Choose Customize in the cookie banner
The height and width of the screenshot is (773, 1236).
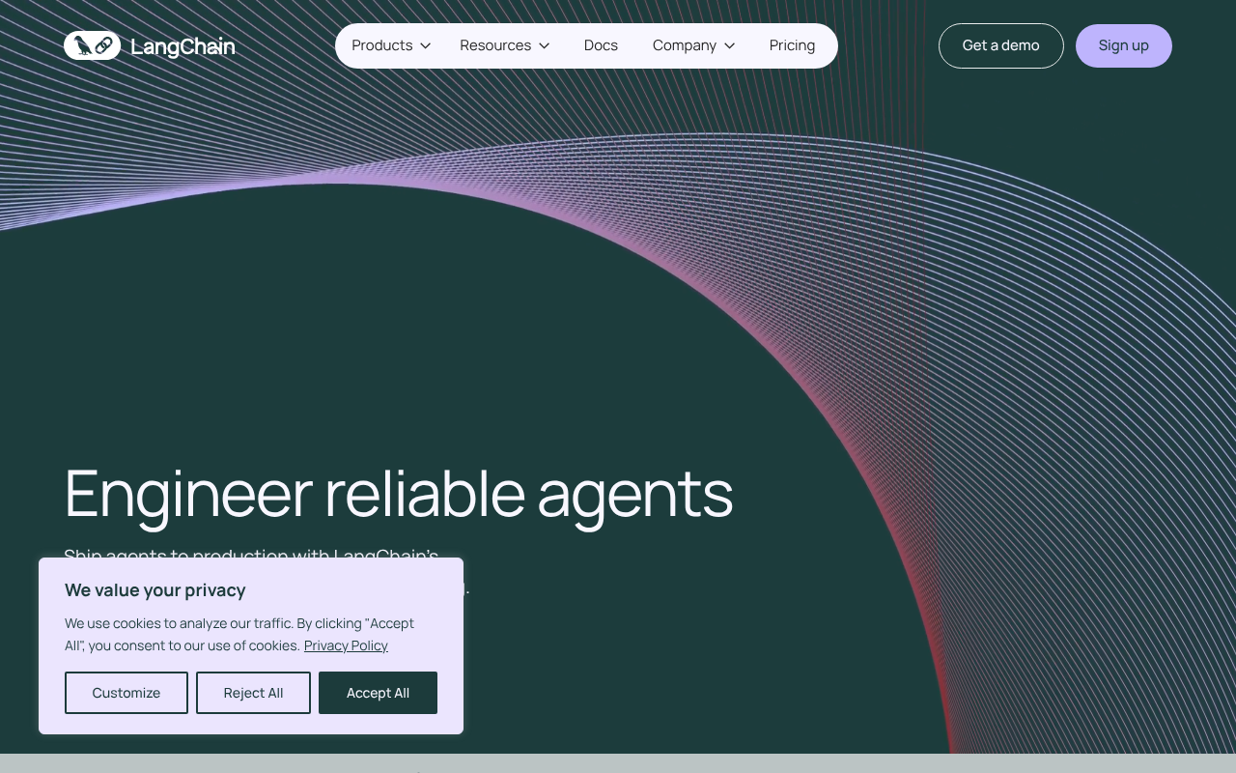coord(126,693)
